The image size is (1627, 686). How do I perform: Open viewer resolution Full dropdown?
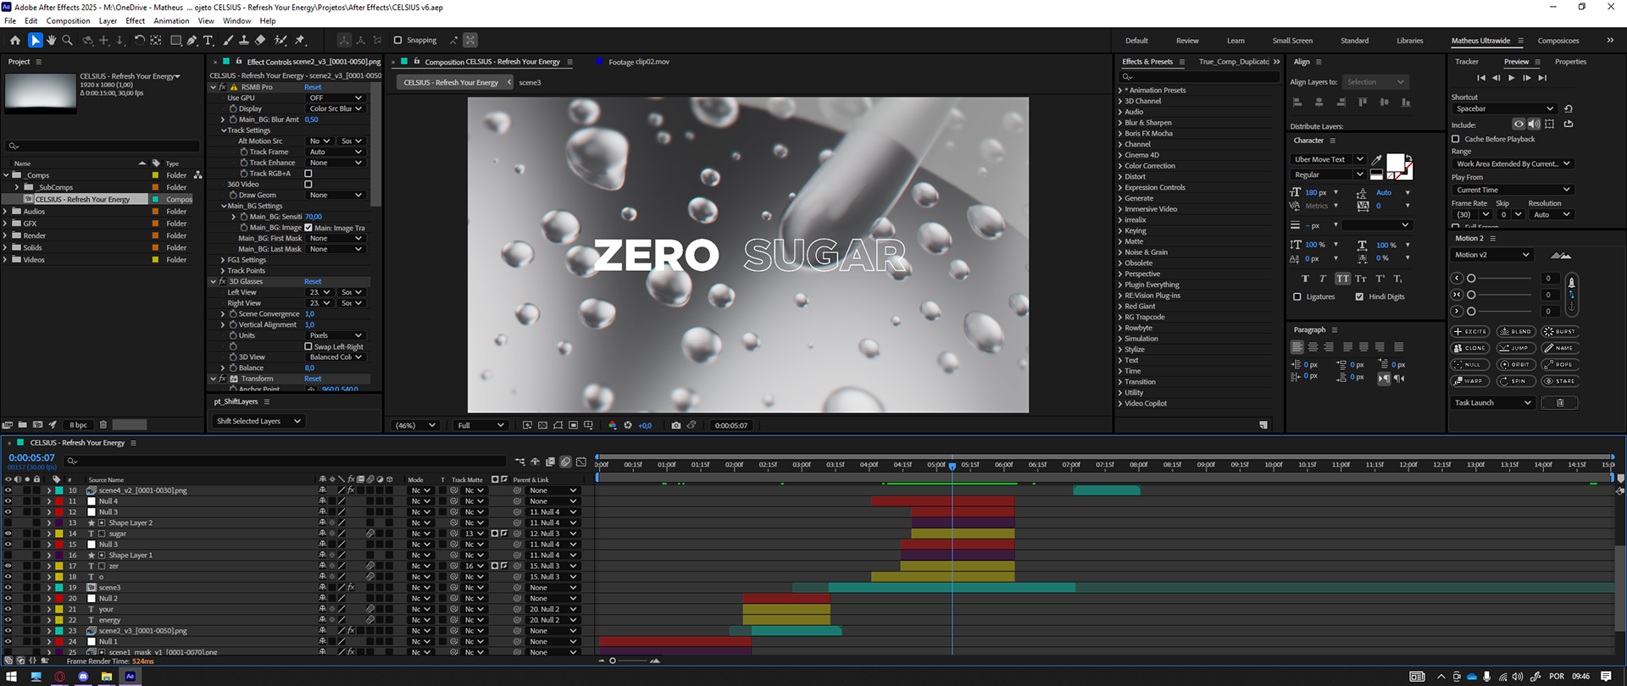pyautogui.click(x=480, y=425)
